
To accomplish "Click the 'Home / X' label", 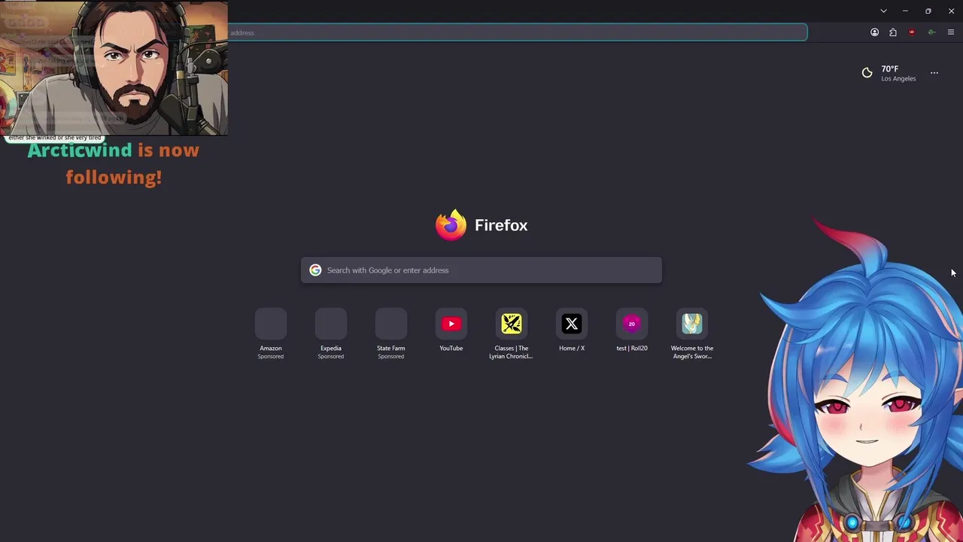I will (572, 348).
